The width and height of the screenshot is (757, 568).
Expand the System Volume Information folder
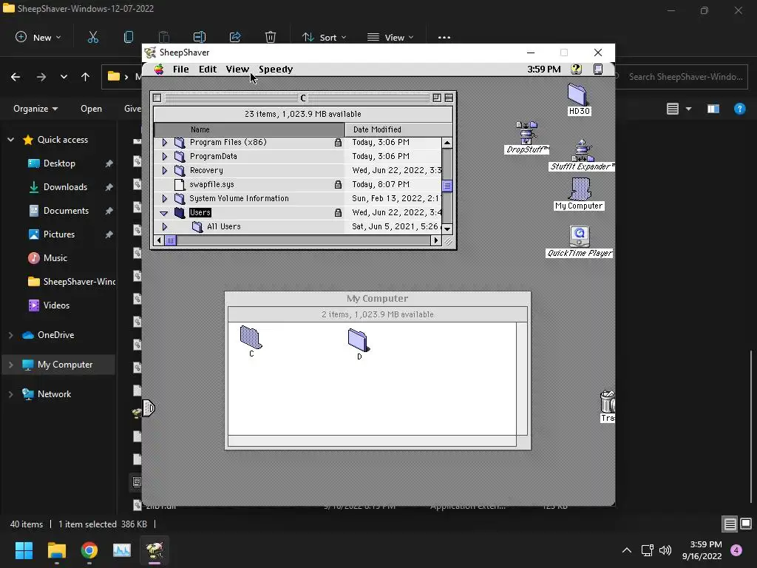pyautogui.click(x=165, y=198)
